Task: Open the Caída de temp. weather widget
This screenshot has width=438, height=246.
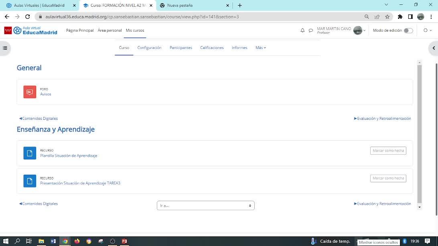Action: coord(331,241)
